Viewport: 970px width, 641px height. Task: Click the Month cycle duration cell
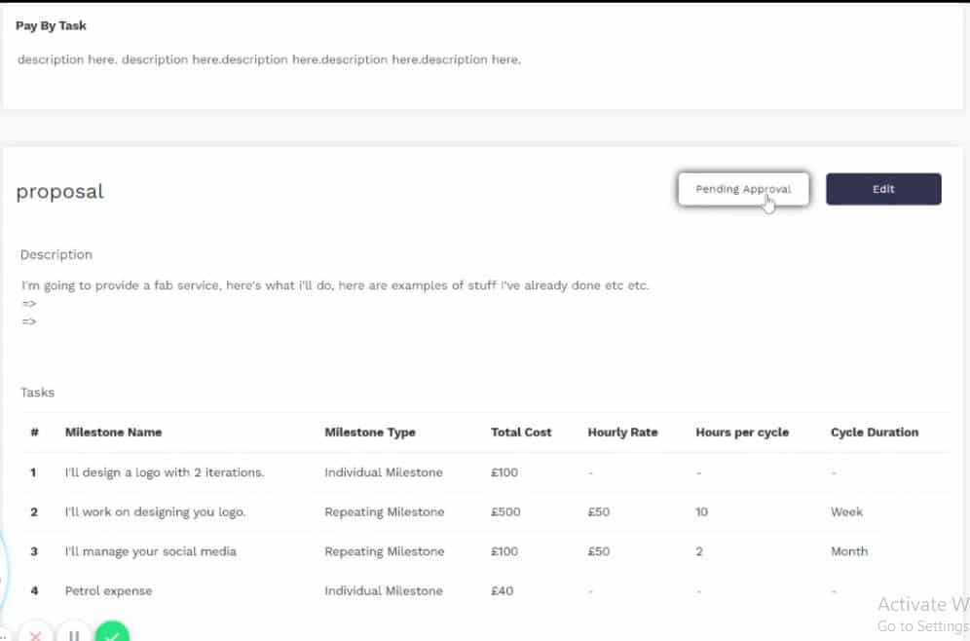[x=849, y=551]
